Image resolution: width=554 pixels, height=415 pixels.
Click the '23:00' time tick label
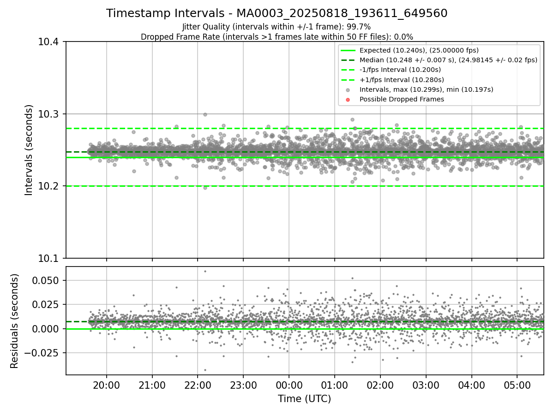(x=243, y=385)
